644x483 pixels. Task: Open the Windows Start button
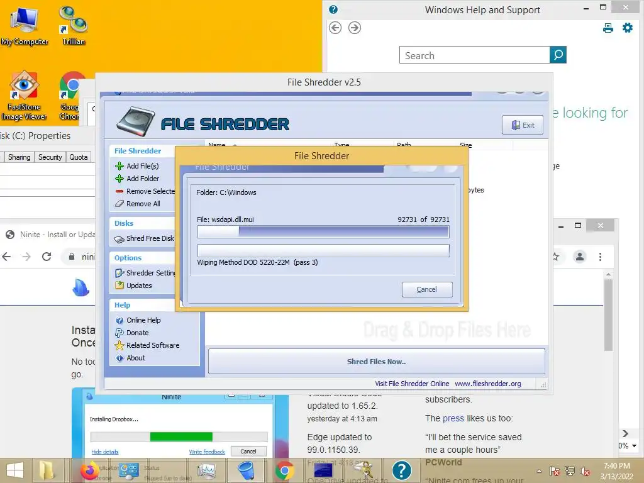click(15, 470)
